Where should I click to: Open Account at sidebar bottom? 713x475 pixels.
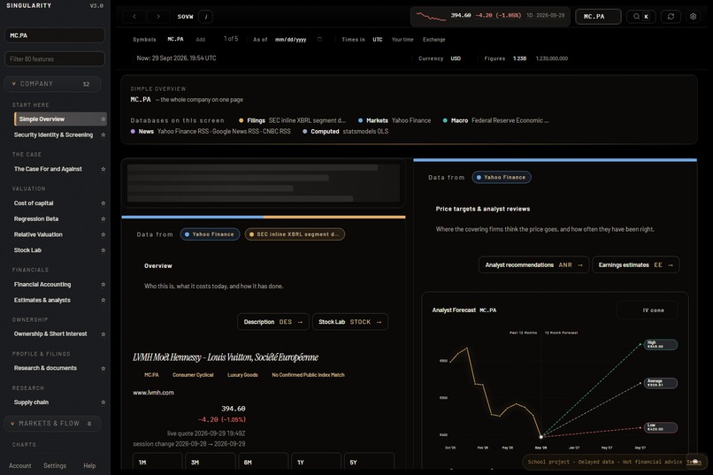[20, 466]
